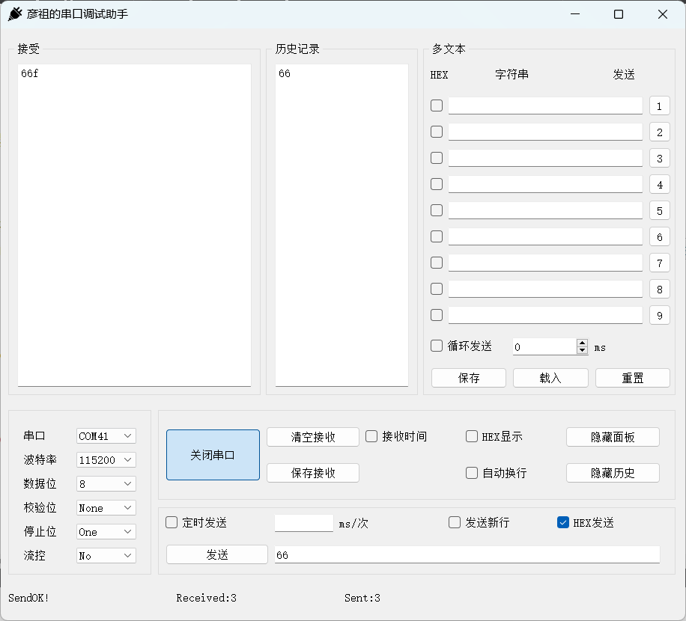The width and height of the screenshot is (686, 621).
Task: Click send input field containing 66
Action: (467, 554)
